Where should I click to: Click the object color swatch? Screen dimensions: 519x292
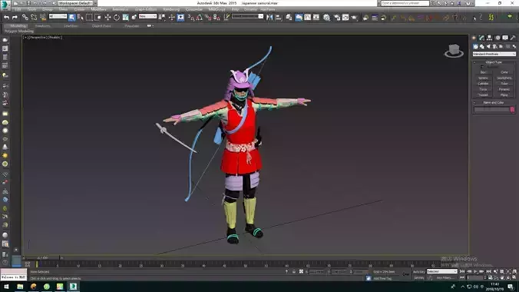tap(512, 109)
